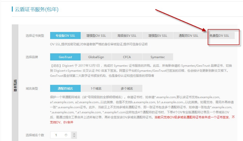The height and width of the screenshot is (141, 243).
Task: Click the 选择证书类型 label
Action: (35, 36)
